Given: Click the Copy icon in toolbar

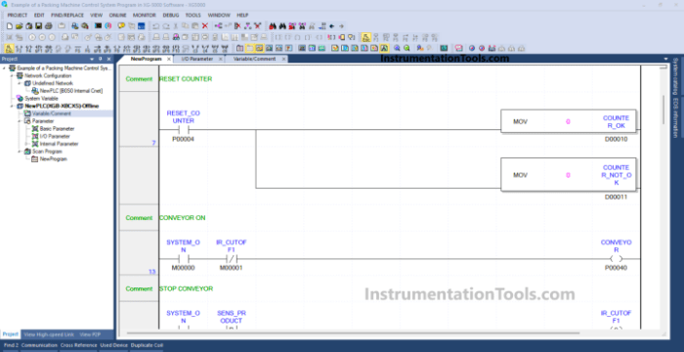Looking at the screenshot, I should pyautogui.click(x=186, y=26).
